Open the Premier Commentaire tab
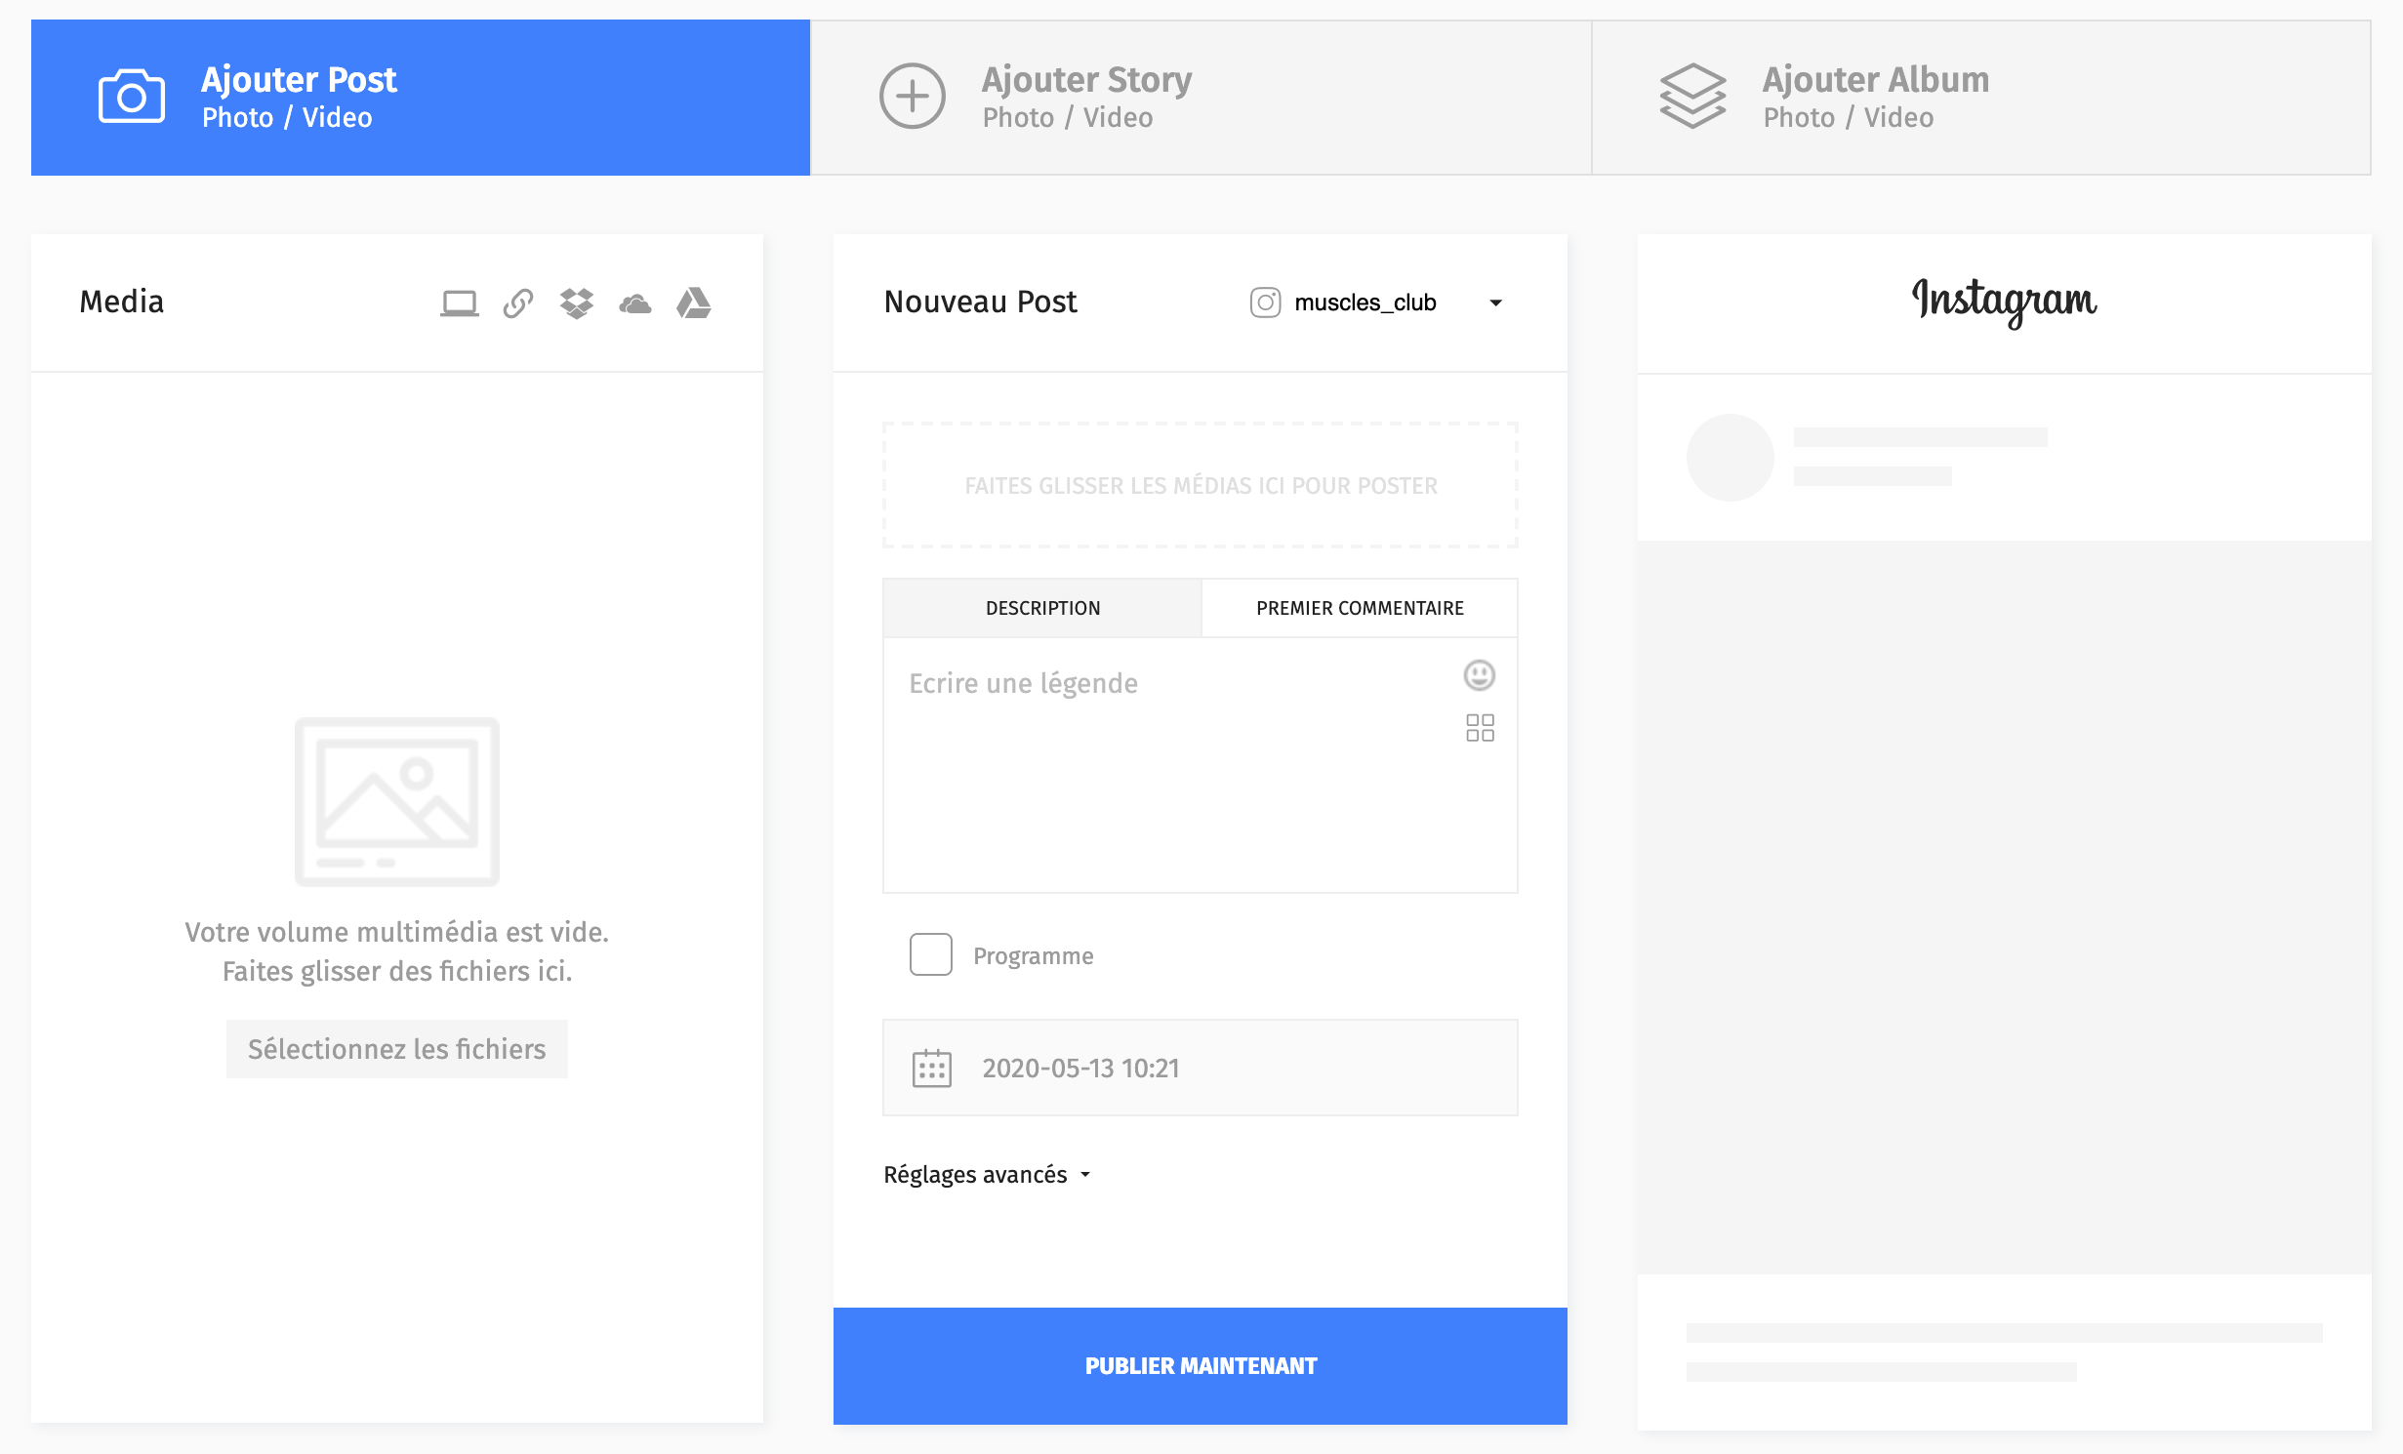The image size is (2403, 1454). 1360,608
